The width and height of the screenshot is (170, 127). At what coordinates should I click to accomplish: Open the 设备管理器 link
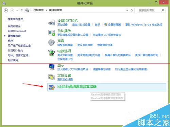[x=114, y=25]
